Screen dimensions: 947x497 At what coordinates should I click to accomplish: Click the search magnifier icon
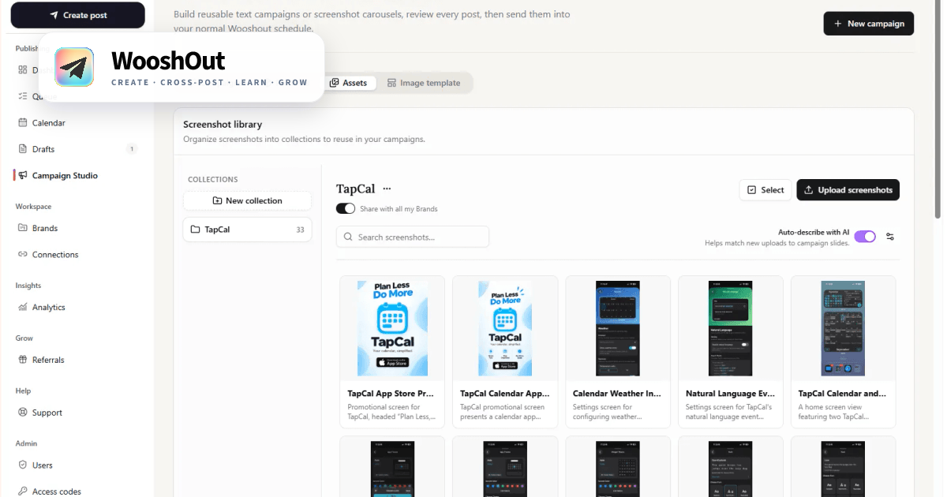point(348,237)
